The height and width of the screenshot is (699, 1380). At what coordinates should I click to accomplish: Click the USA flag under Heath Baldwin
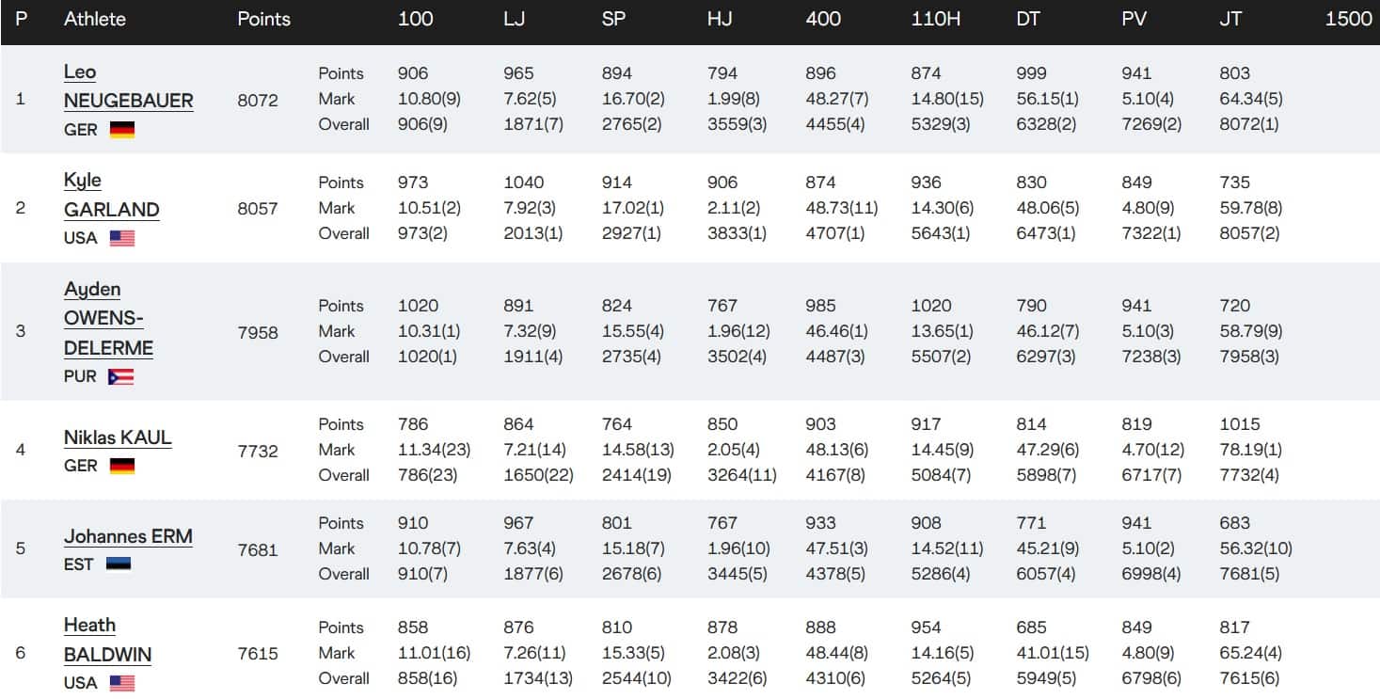click(x=122, y=683)
